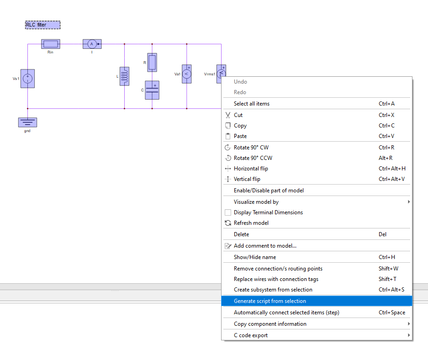The image size is (428, 355).
Task: Choose Enable/Disable part of model
Action: click(x=317, y=191)
